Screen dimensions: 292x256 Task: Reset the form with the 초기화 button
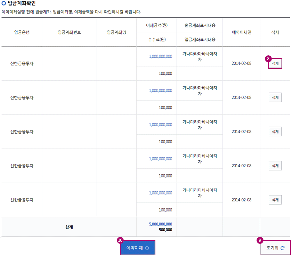(x=275, y=248)
